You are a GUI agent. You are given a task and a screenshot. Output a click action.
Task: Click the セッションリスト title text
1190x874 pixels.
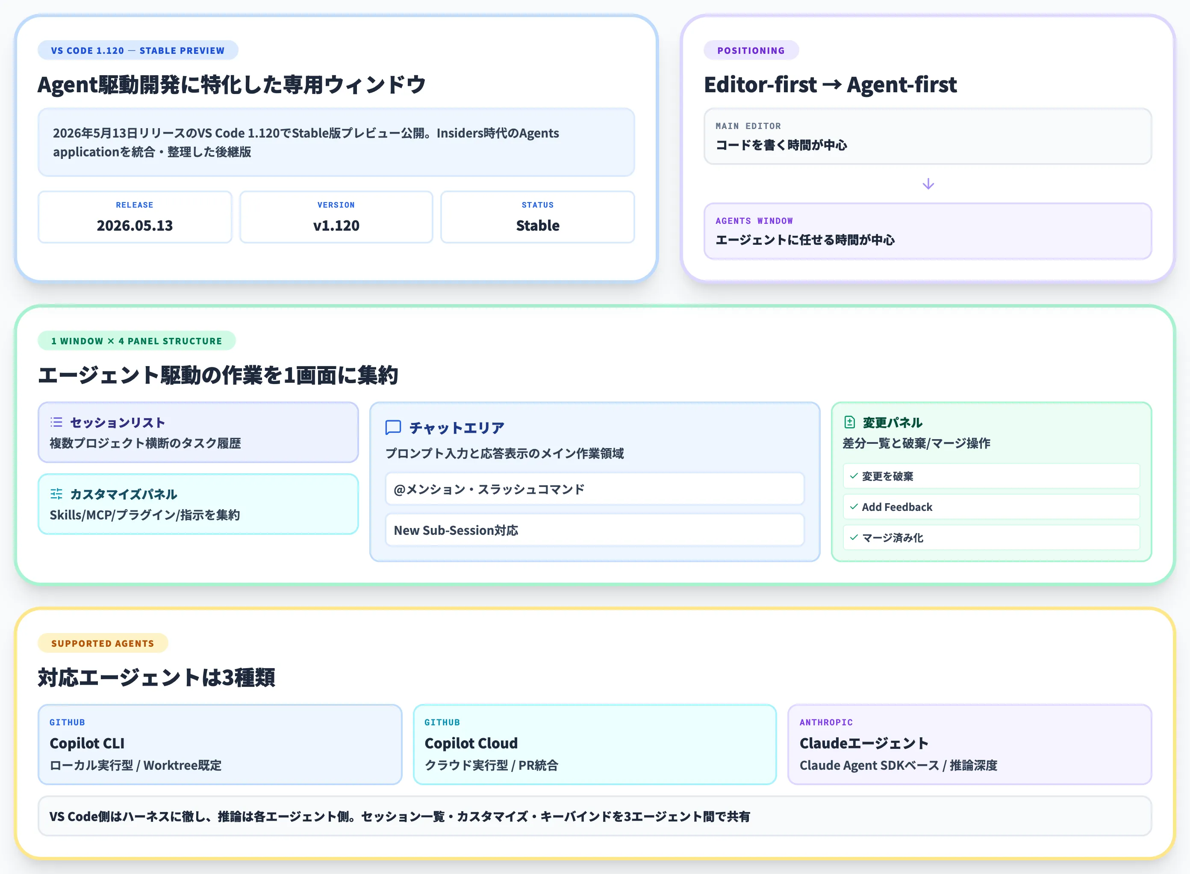pos(118,422)
